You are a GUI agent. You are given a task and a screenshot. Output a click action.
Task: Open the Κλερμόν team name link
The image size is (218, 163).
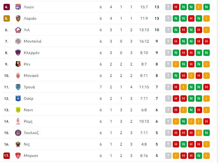(x=32, y=53)
